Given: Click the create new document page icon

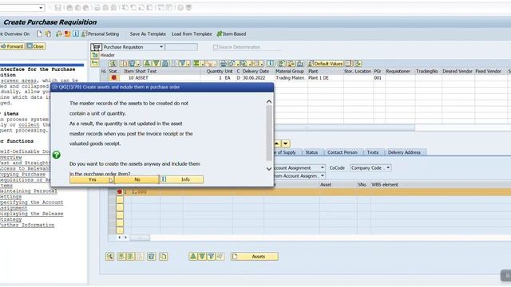Looking at the screenshot, I should click(x=39, y=33).
